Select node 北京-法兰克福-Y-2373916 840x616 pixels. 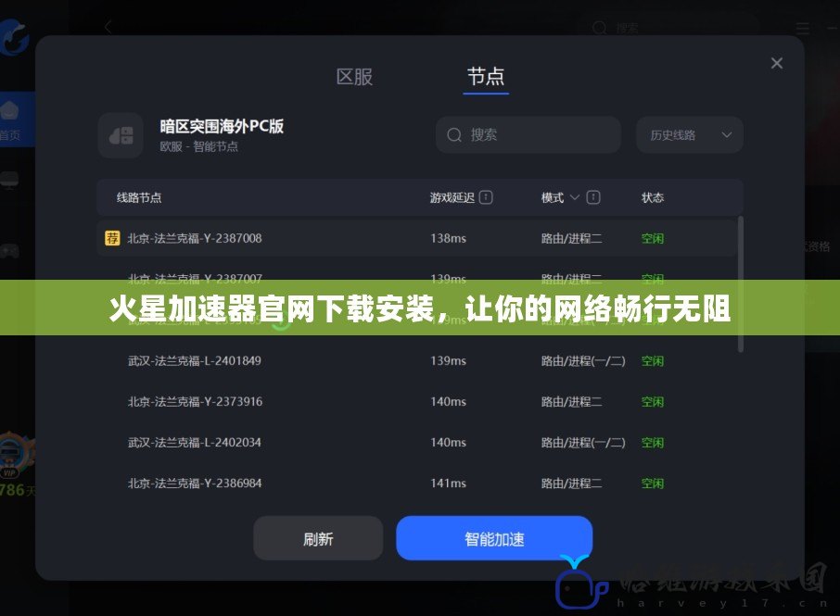(417, 401)
